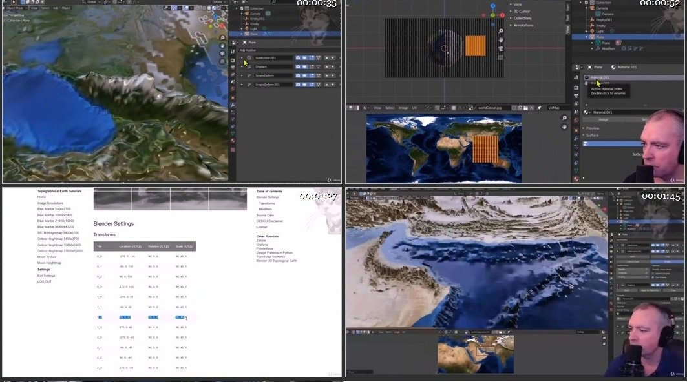The height and width of the screenshot is (382, 687).
Task: Select Material.001 slot in material list
Action: [x=633, y=77]
